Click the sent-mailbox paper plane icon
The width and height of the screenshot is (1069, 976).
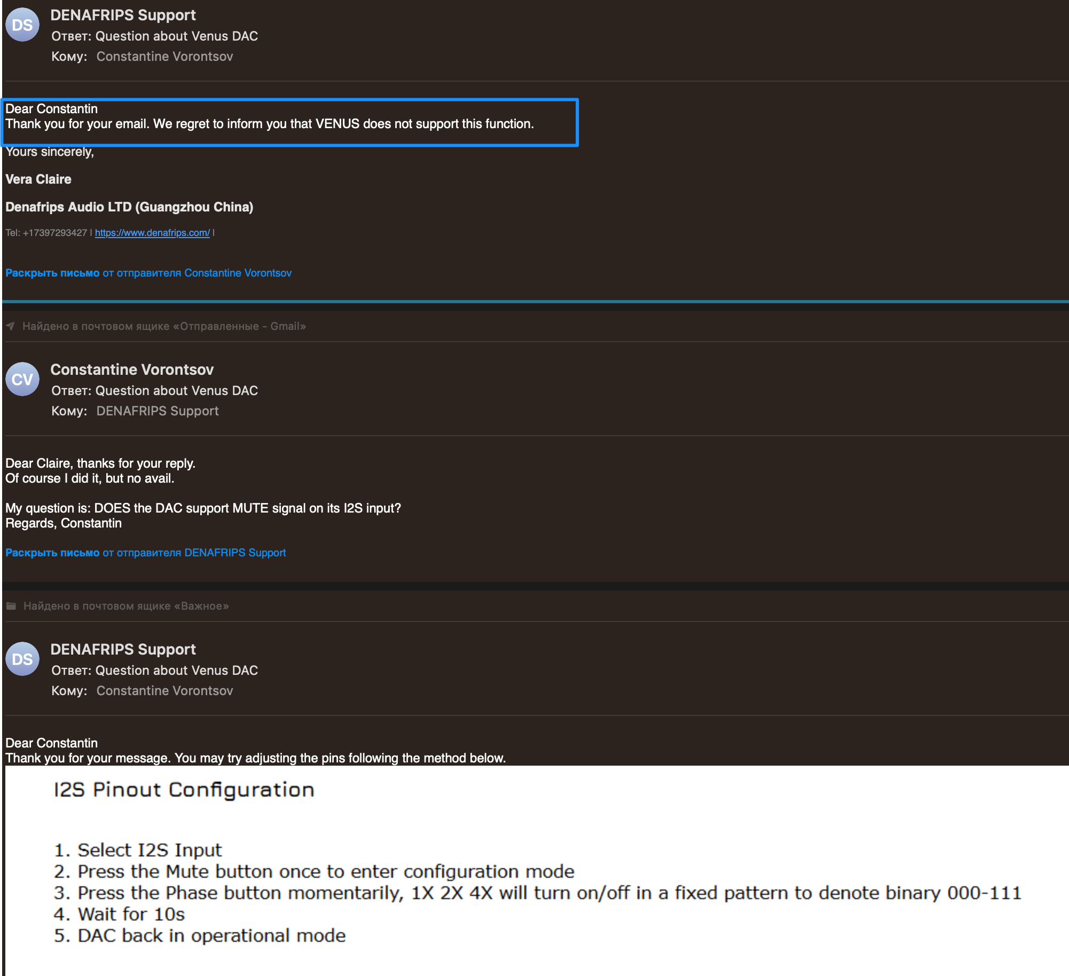tap(11, 326)
